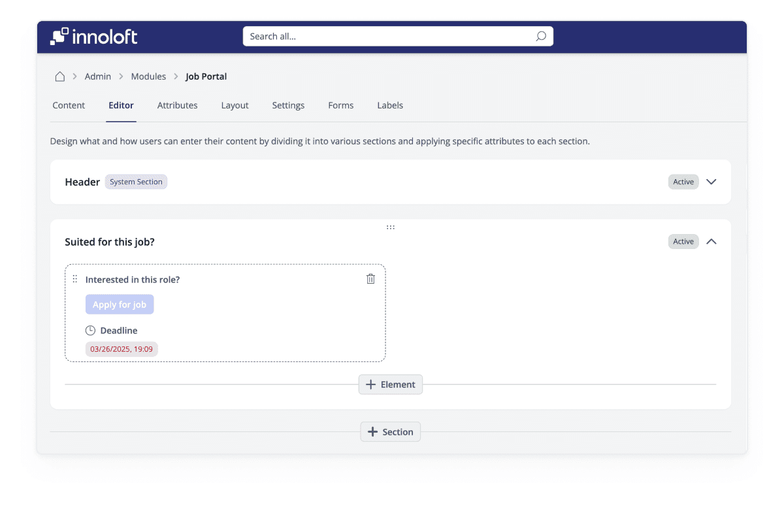The height and width of the screenshot is (519, 784).
Task: Click the innoloft logo
Action: click(93, 37)
